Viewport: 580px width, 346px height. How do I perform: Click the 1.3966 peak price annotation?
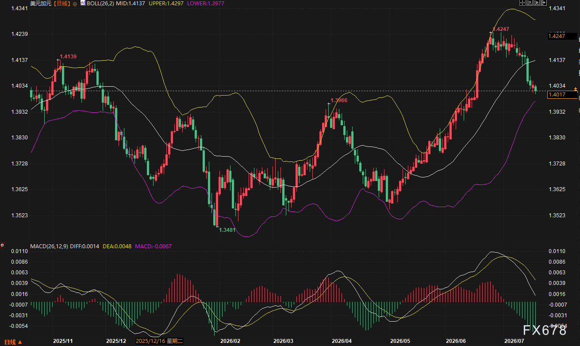339,100
